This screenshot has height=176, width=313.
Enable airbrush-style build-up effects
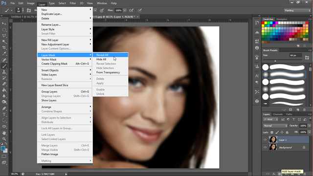(132, 10)
